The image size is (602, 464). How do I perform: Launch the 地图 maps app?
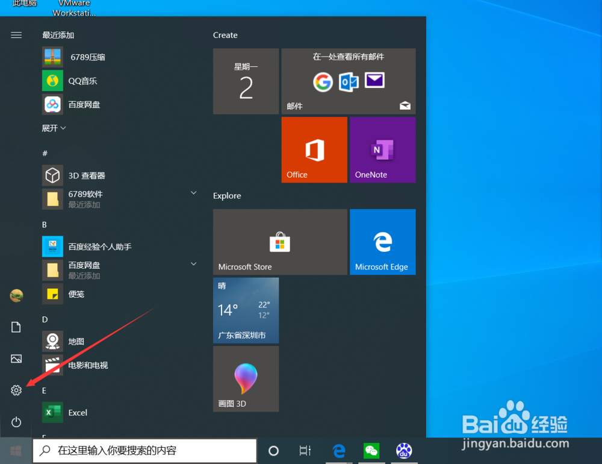point(76,341)
